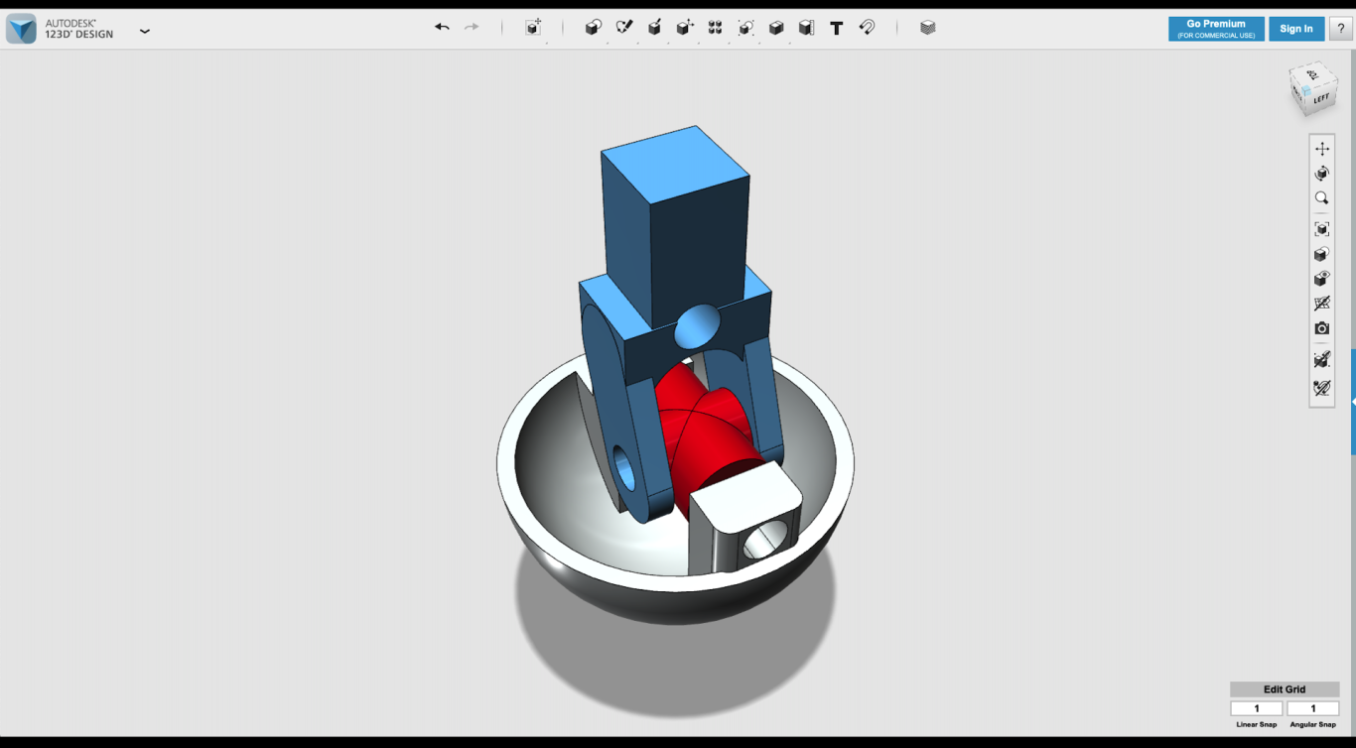Click the LEFT face of view cube
The image size is (1356, 748).
click(x=1321, y=98)
